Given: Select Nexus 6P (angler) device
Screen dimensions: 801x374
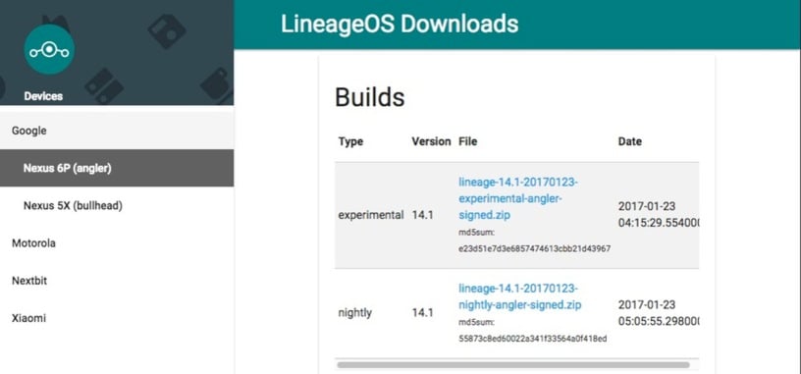Looking at the screenshot, I should [x=117, y=168].
